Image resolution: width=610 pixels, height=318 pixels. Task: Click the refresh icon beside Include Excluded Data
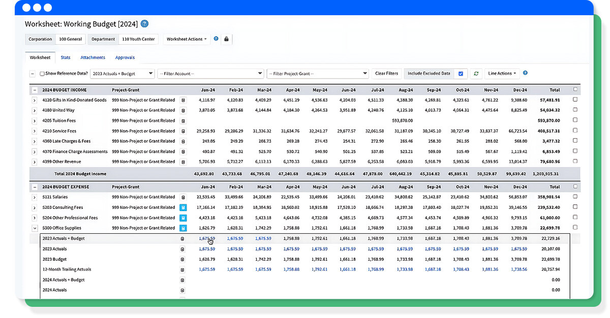click(476, 74)
